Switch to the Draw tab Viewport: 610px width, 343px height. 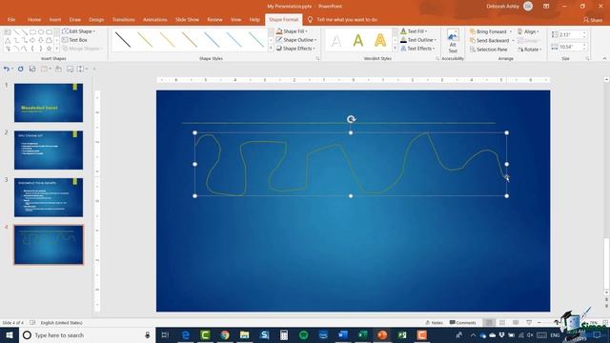point(75,19)
